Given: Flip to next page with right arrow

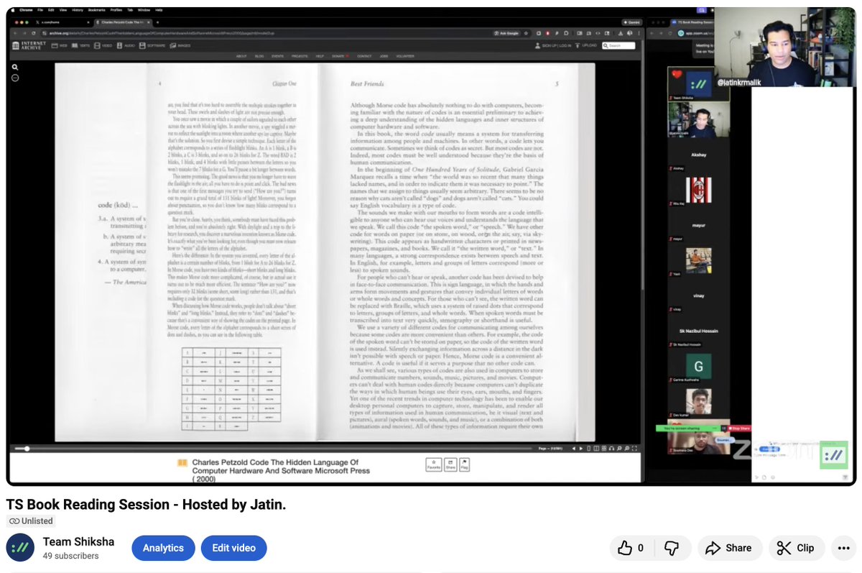Looking at the screenshot, I should coord(581,449).
